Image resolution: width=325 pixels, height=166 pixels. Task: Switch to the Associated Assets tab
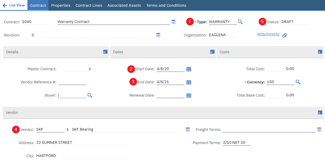point(124,5)
